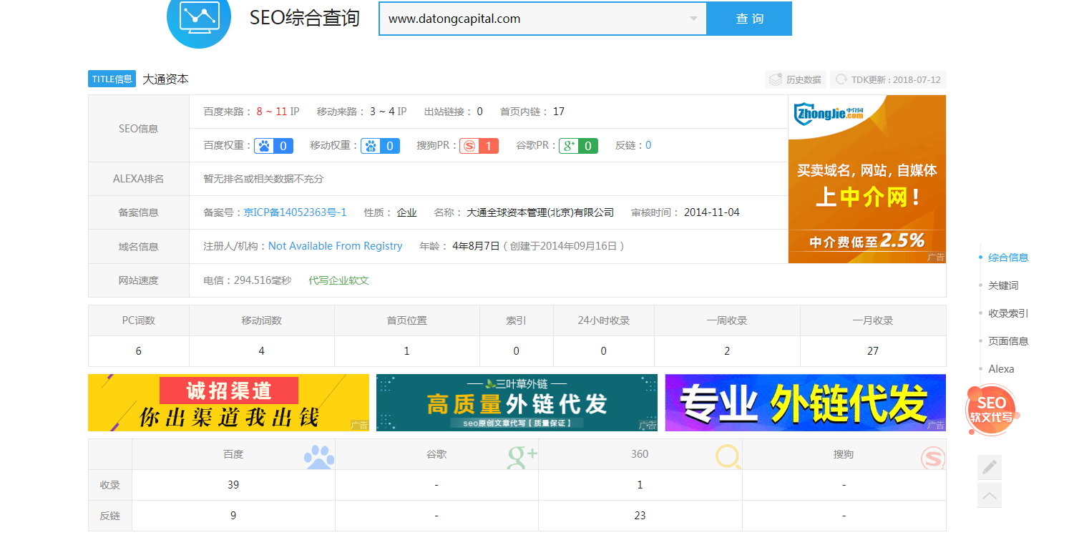Jump to 综合信息 section in side nav
1069x540 pixels.
(1008, 257)
